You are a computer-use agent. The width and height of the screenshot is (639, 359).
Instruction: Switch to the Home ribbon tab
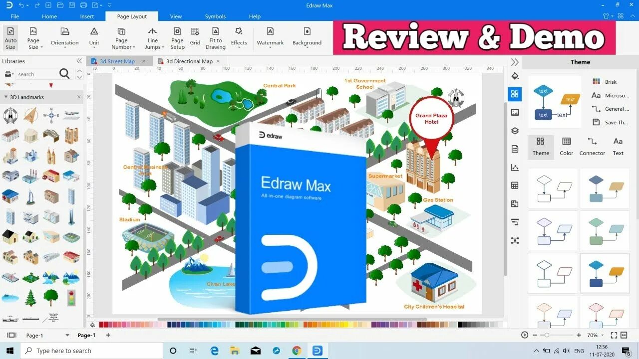click(x=49, y=16)
